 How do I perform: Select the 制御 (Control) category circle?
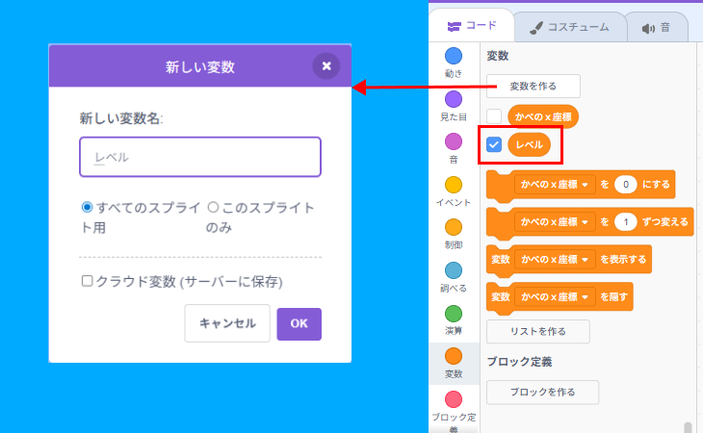[453, 227]
